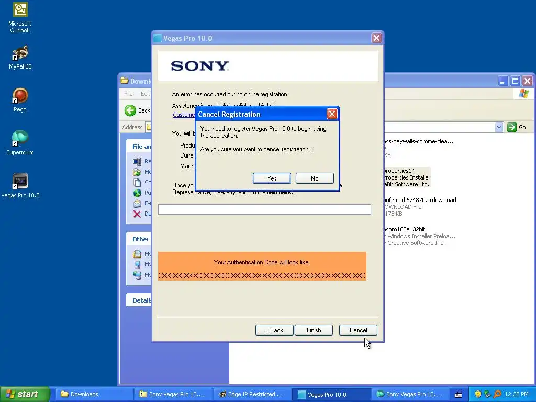Click second Other Places computer icon
The image size is (536, 402).
tap(137, 264)
